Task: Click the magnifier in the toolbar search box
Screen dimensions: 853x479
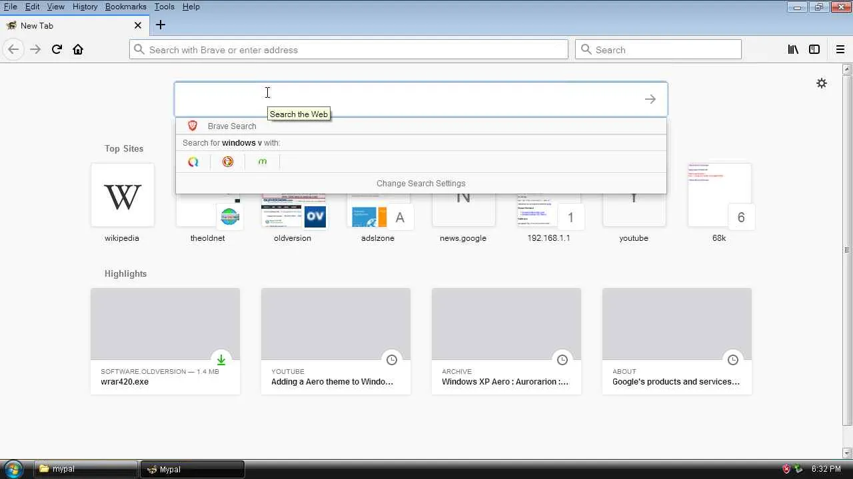Action: pos(586,49)
